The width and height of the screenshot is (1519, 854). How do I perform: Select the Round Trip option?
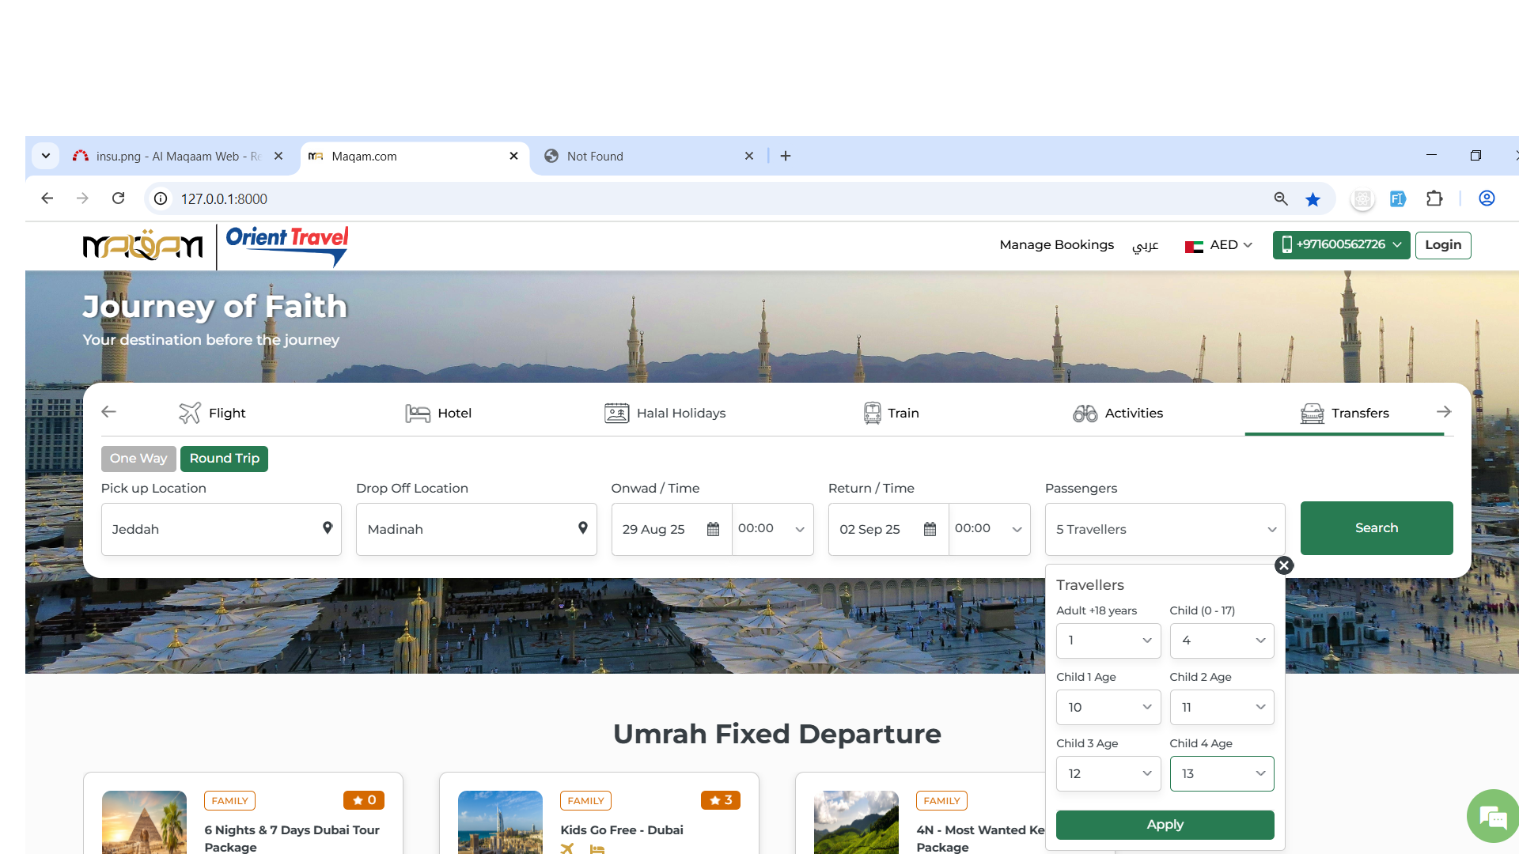pyautogui.click(x=224, y=459)
